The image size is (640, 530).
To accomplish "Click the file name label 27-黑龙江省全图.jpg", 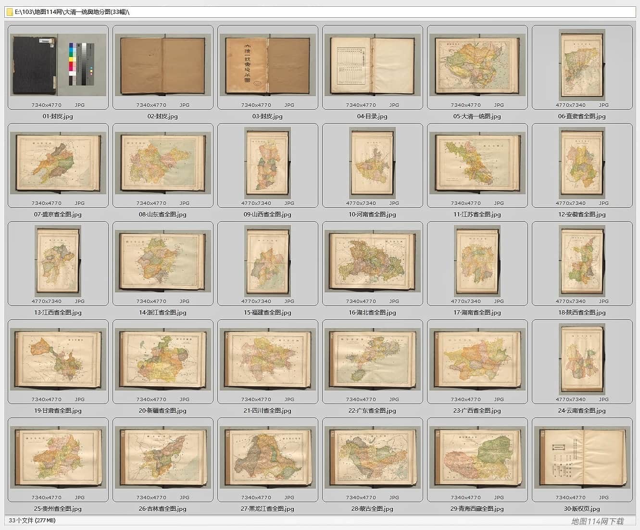I will (267, 509).
